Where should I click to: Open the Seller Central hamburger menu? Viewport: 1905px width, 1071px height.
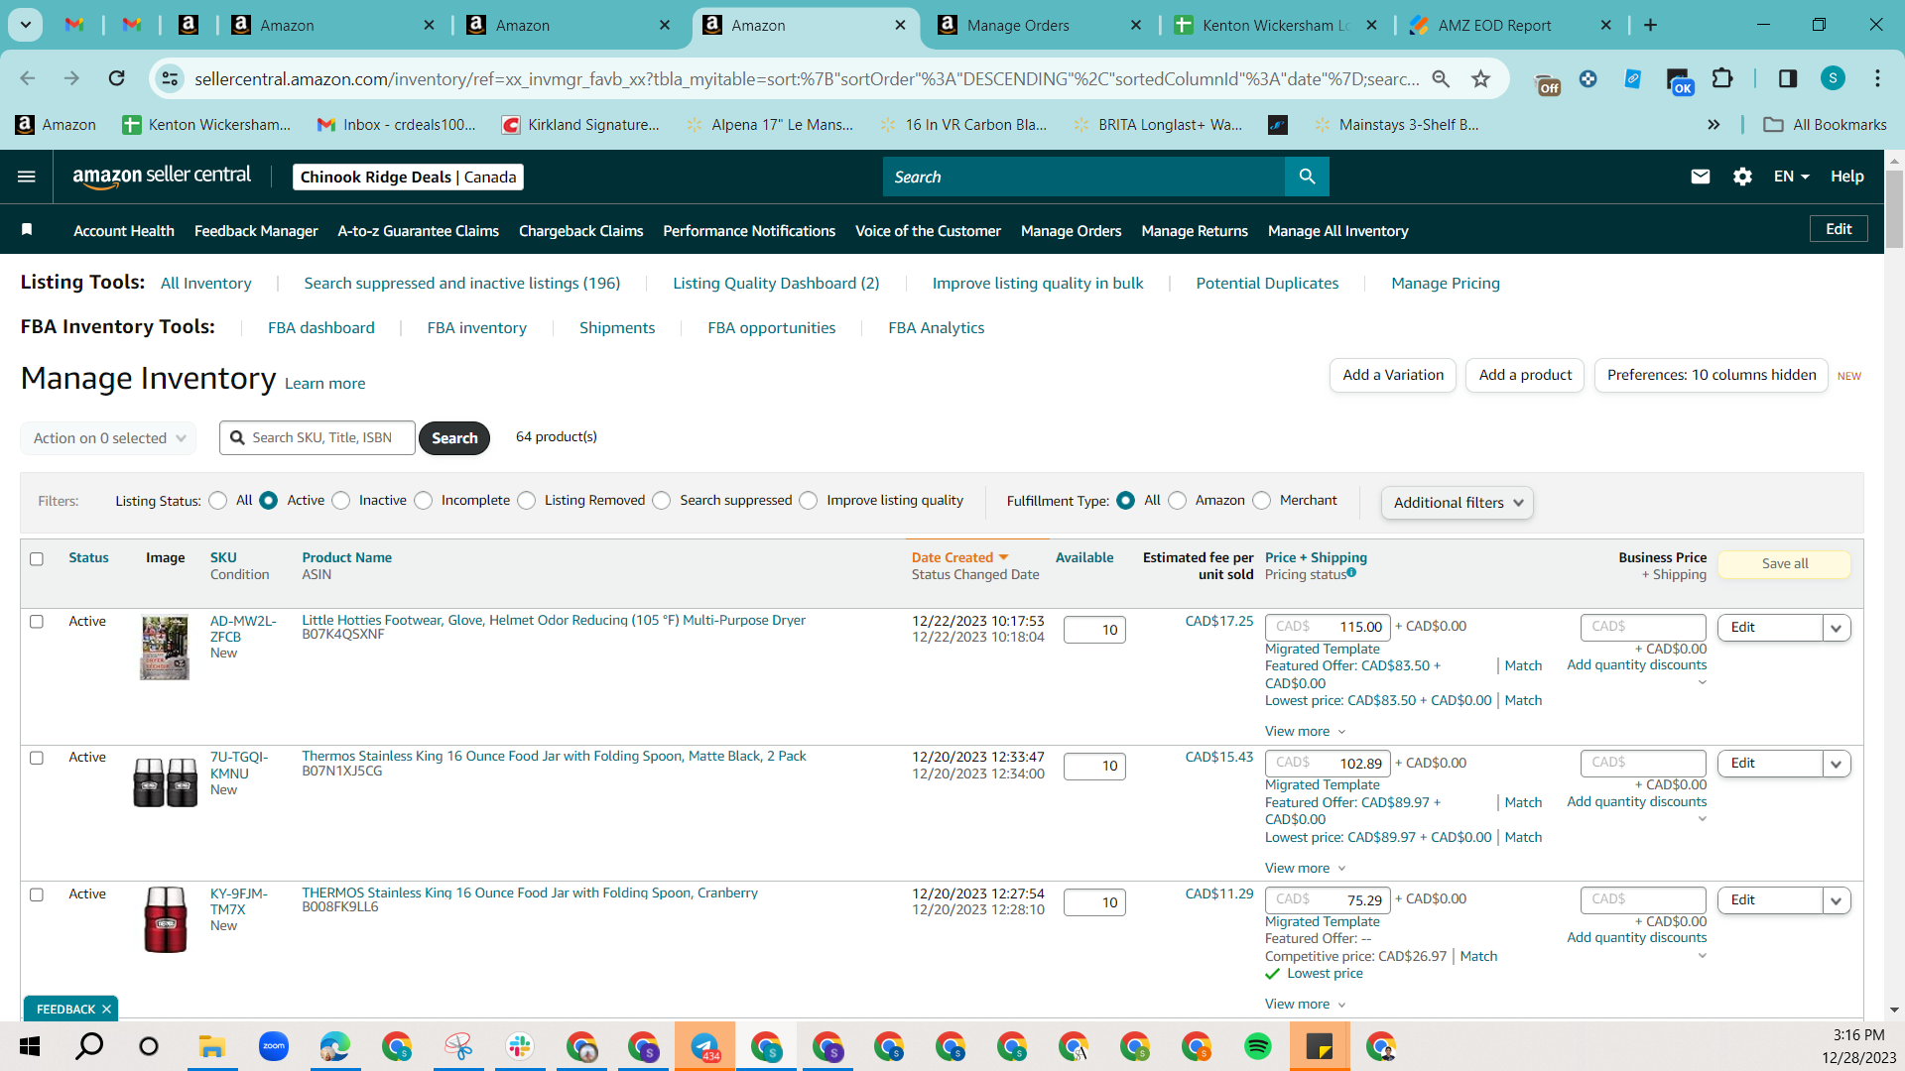pos(27,177)
